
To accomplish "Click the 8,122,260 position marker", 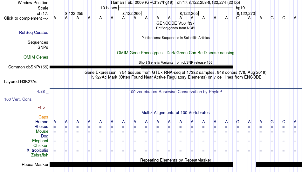I will 132,13.
